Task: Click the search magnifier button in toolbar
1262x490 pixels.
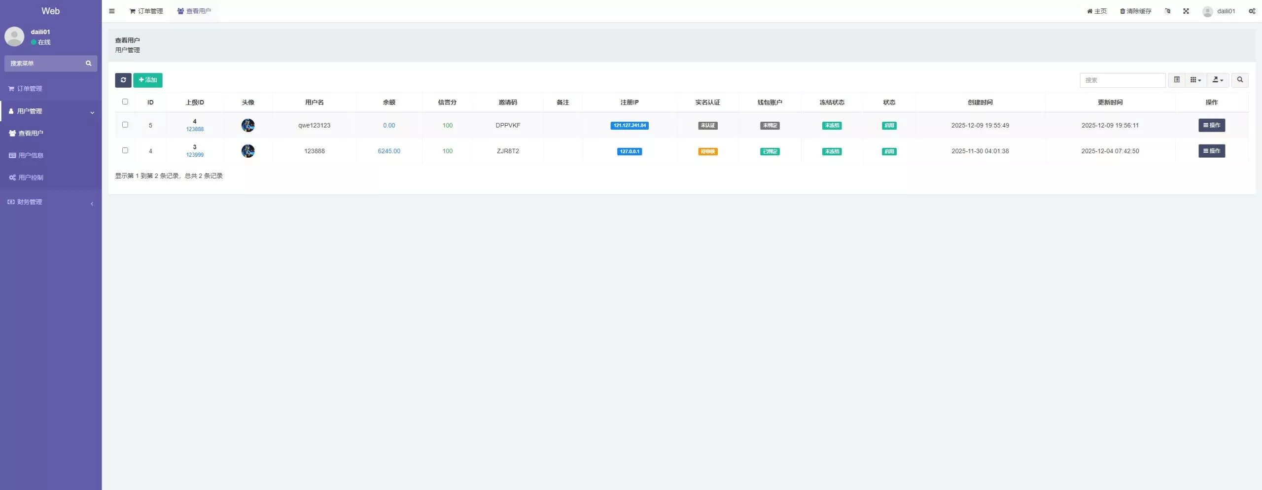Action: (x=1239, y=80)
